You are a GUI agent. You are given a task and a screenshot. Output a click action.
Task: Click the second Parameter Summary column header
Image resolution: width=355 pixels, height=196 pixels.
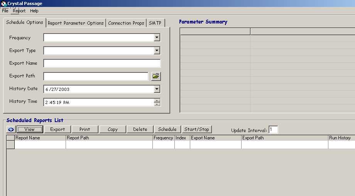tap(303, 32)
